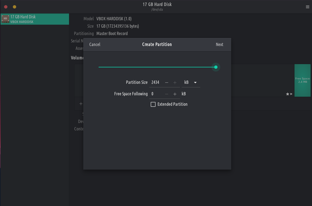The image size is (312, 206).
Task: Click the HDD drive icon in sidebar
Action: (x=5, y=19)
